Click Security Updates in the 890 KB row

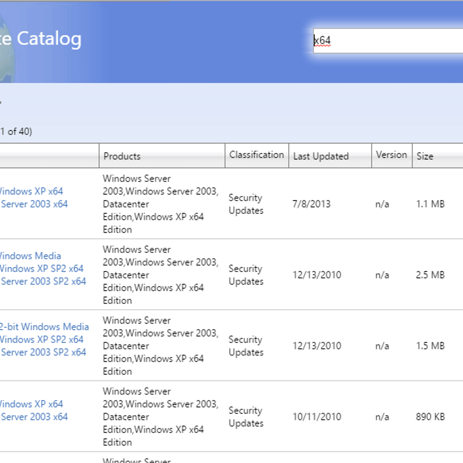[x=246, y=417]
